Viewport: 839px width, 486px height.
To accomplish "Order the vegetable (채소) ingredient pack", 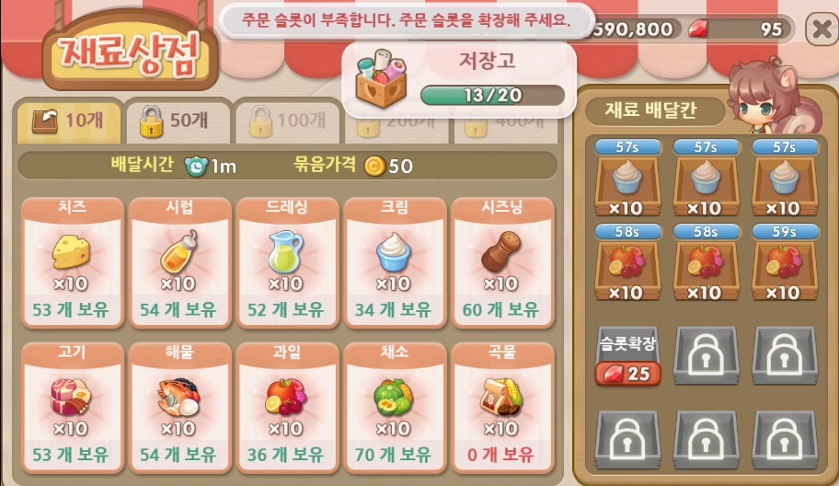I will (395, 408).
